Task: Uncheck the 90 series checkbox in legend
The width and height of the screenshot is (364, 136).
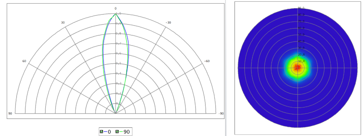Action: (x=117, y=132)
